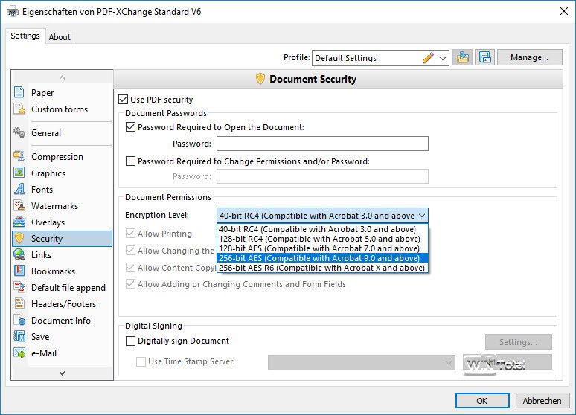
Task: Click the open-document Password input field
Action: [x=321, y=144]
